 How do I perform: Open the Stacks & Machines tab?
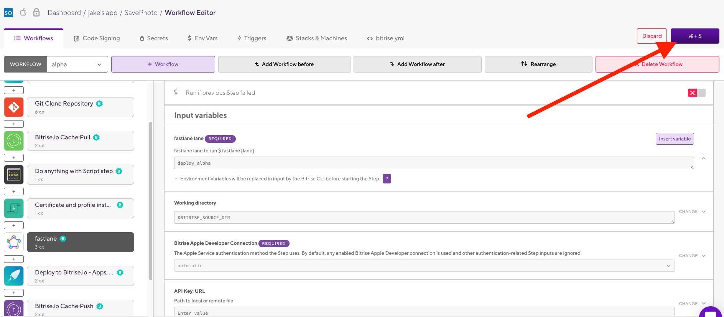coord(317,38)
